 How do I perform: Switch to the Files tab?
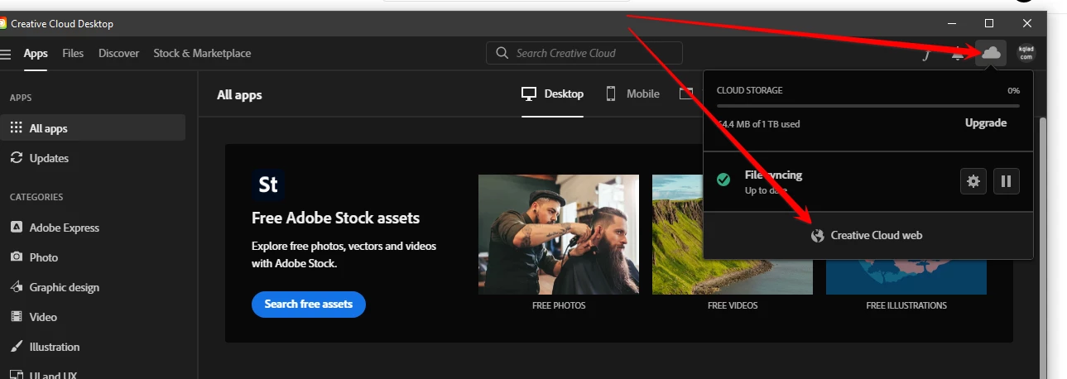73,53
